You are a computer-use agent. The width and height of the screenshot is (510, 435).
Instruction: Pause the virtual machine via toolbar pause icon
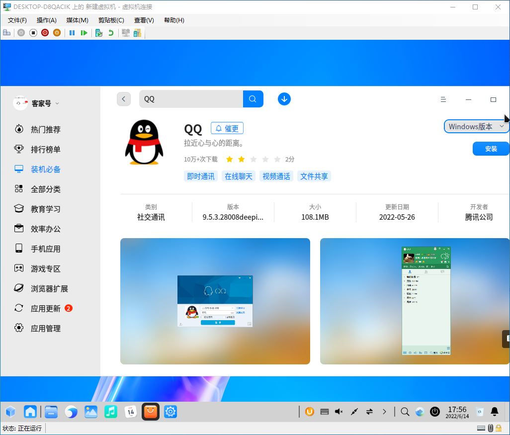(72, 33)
